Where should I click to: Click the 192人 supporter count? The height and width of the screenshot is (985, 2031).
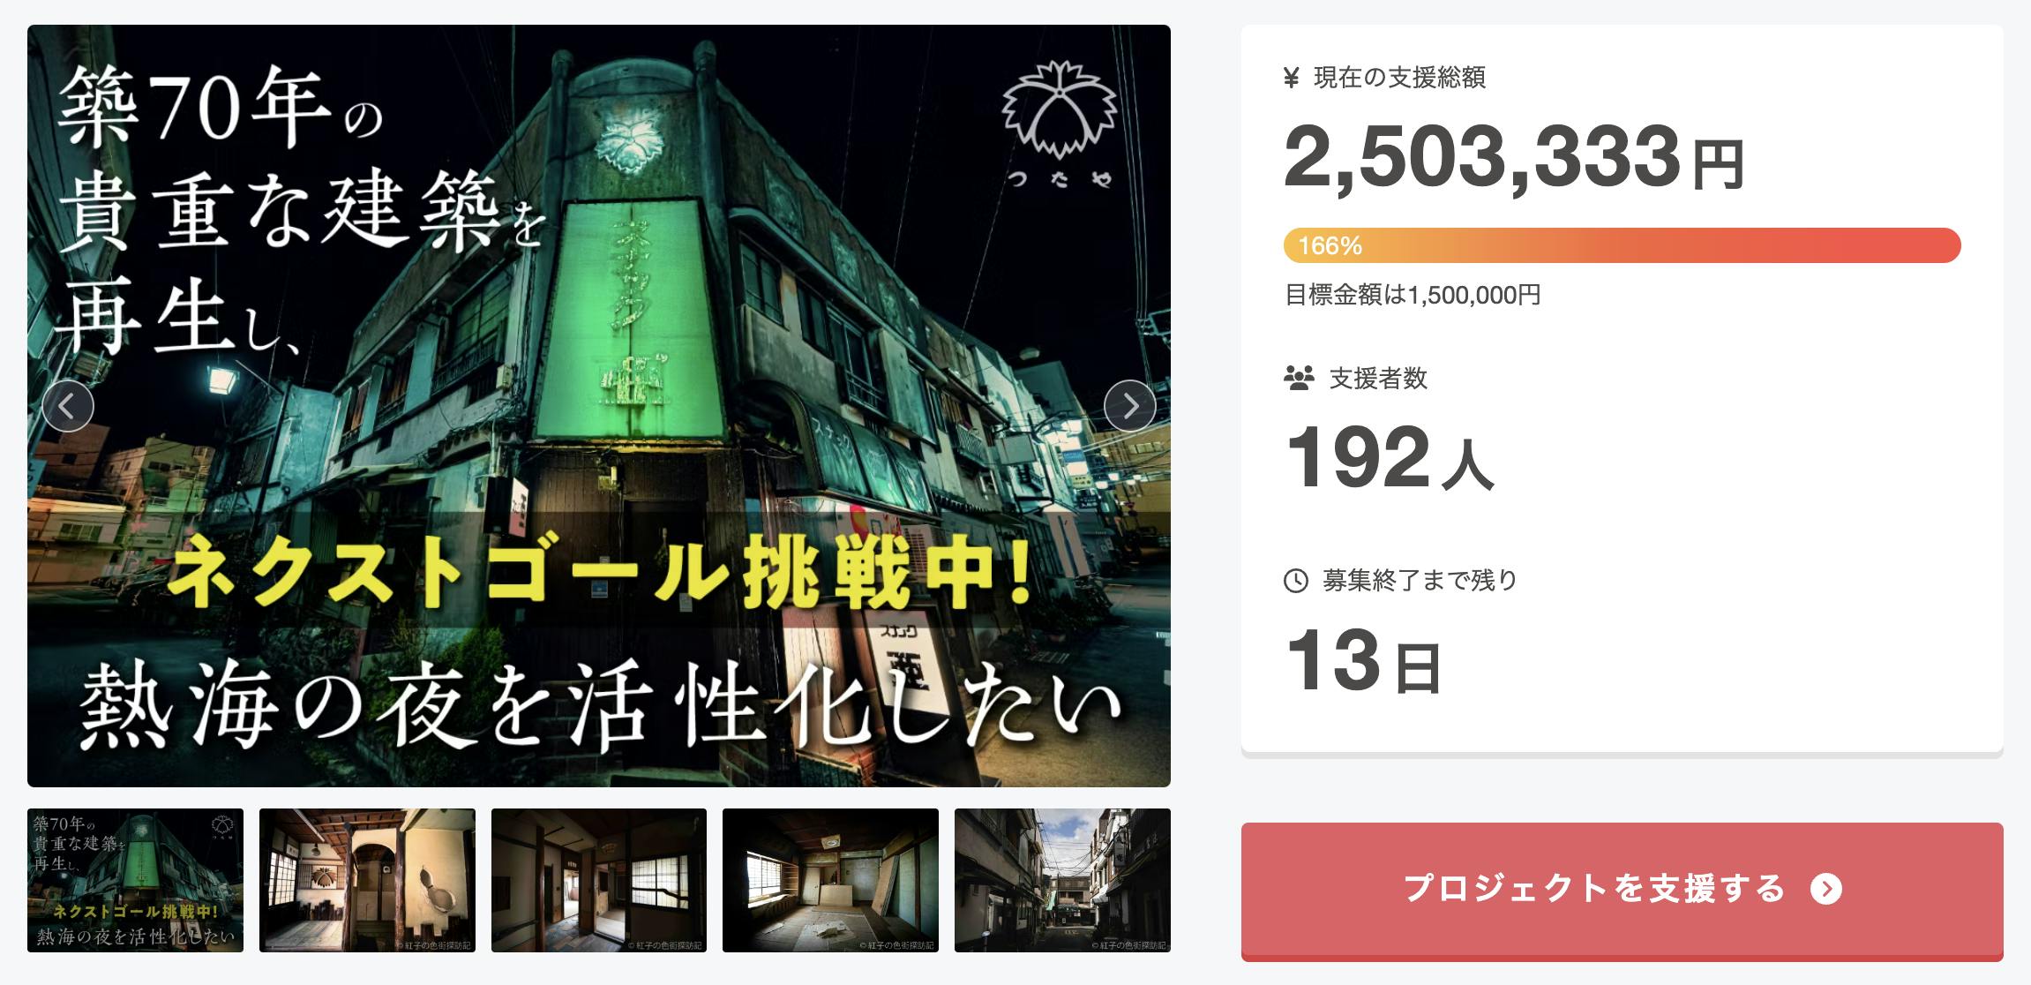(1390, 457)
